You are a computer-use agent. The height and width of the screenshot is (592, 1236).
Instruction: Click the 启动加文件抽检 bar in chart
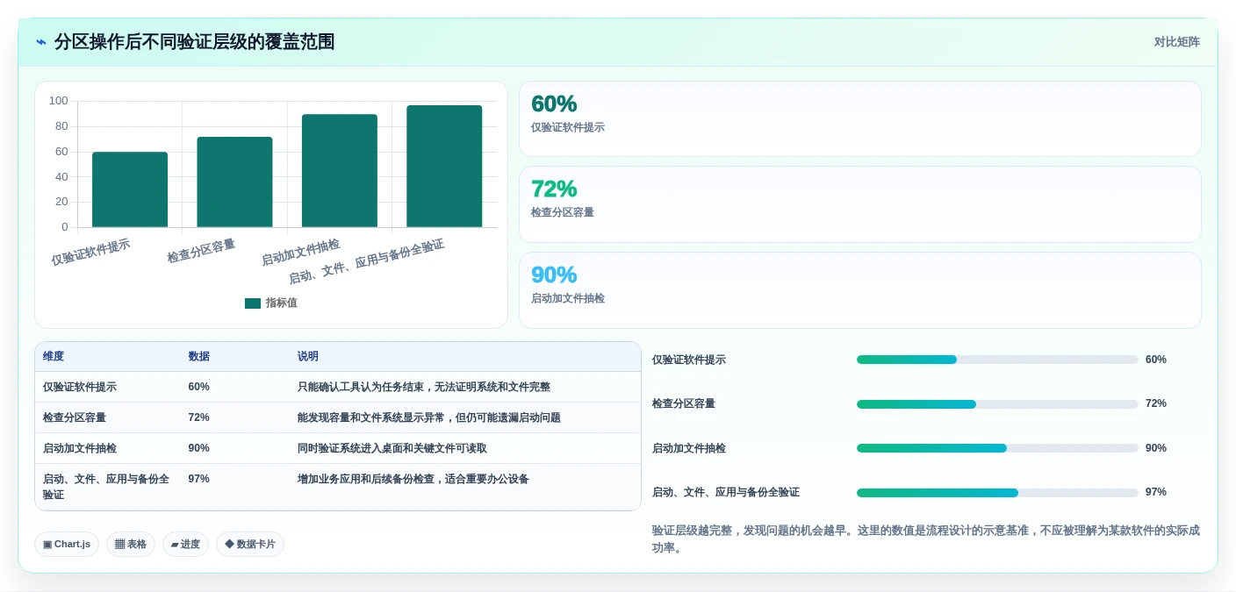pyautogui.click(x=340, y=170)
